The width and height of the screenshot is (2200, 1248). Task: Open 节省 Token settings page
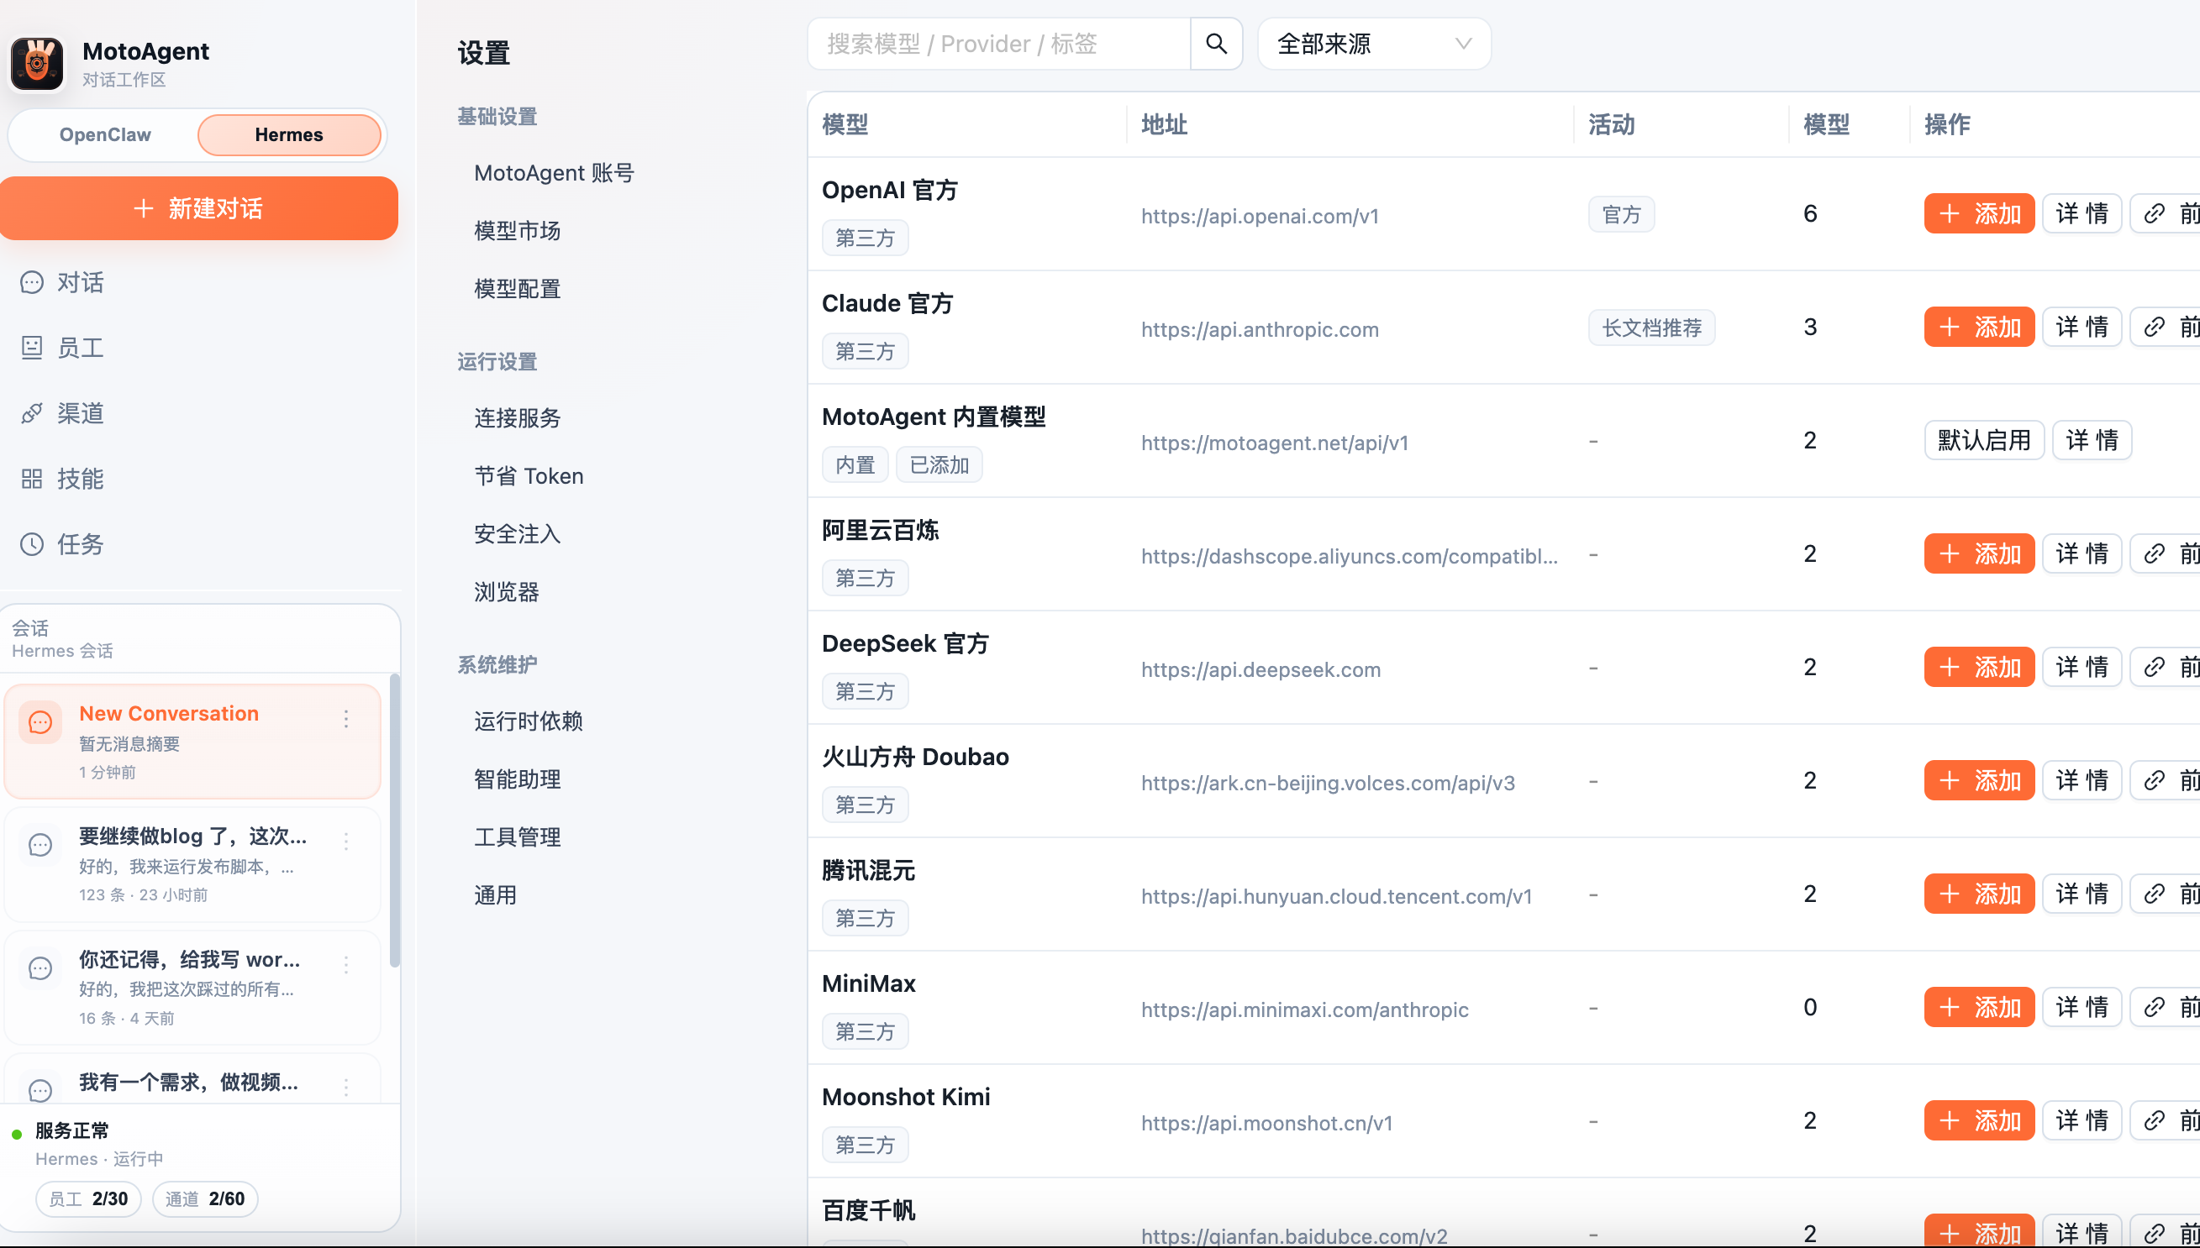tap(529, 475)
